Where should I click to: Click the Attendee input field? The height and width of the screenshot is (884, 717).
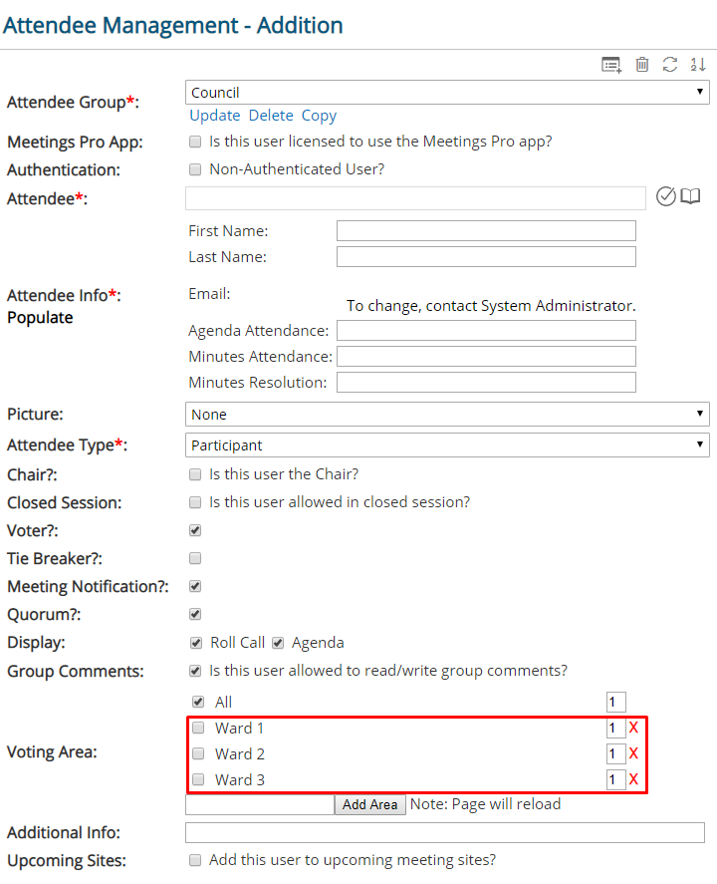(x=415, y=198)
